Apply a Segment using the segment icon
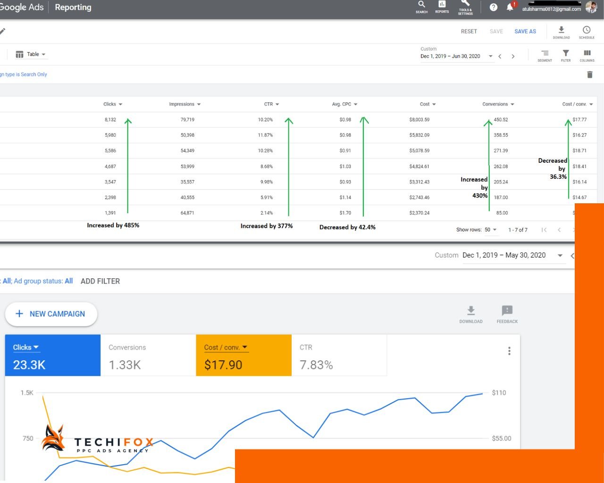 click(x=545, y=56)
